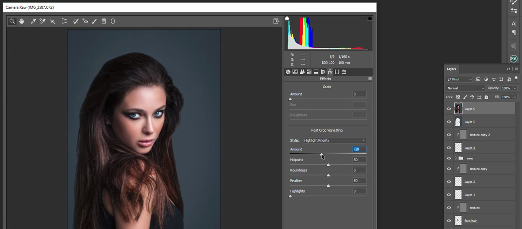Hide the face hair layer
This screenshot has width=522, height=229.
tap(449, 221)
